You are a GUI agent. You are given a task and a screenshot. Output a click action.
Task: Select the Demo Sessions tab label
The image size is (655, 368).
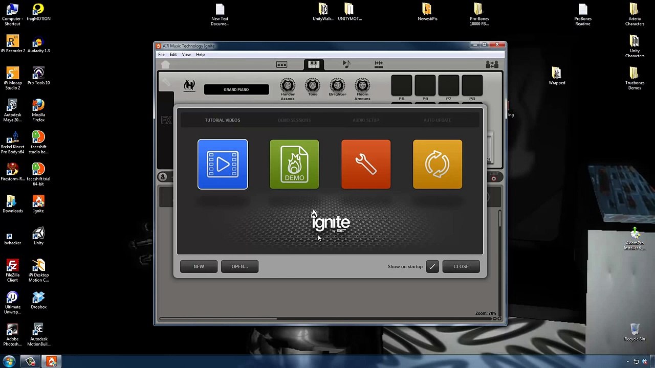tap(294, 120)
